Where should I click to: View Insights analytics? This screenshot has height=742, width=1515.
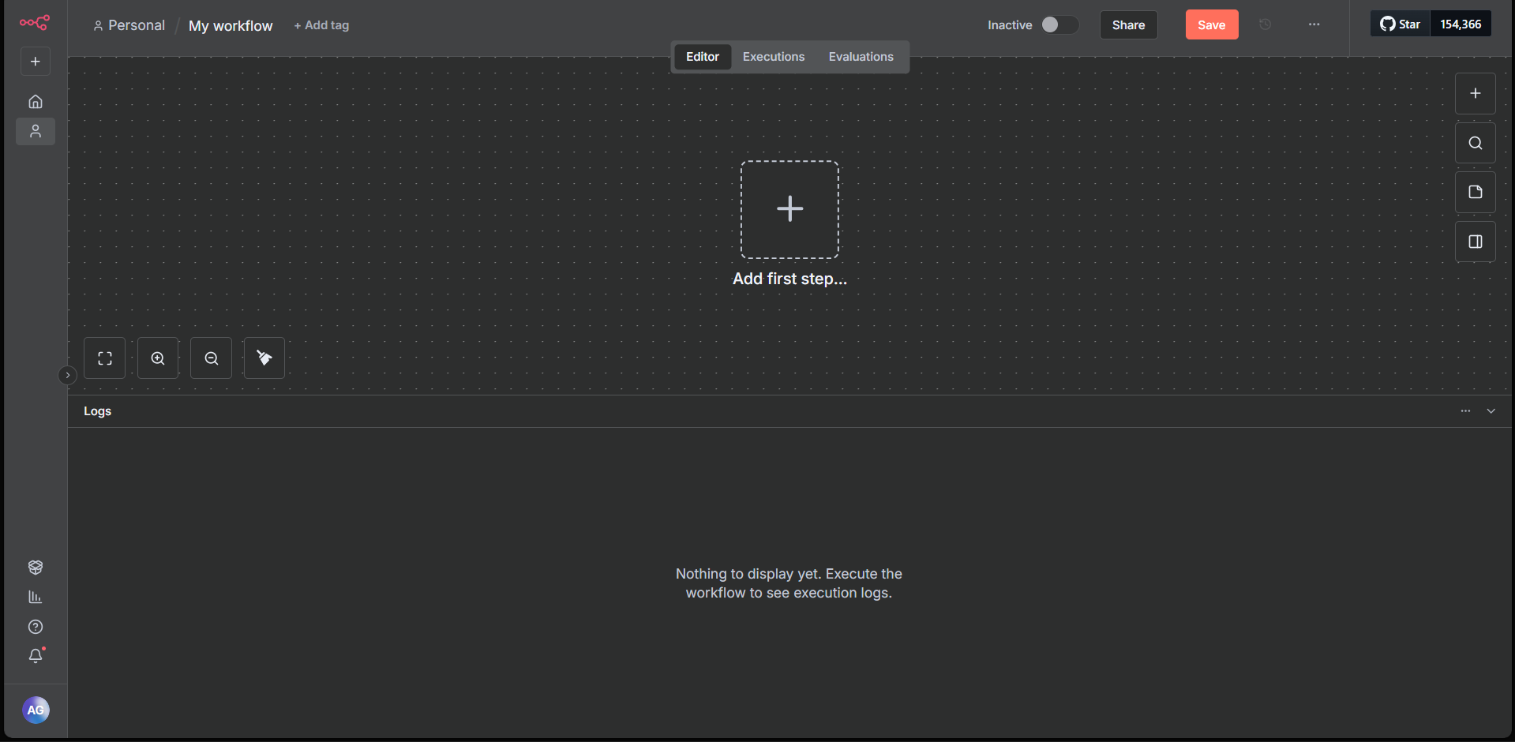pos(35,597)
